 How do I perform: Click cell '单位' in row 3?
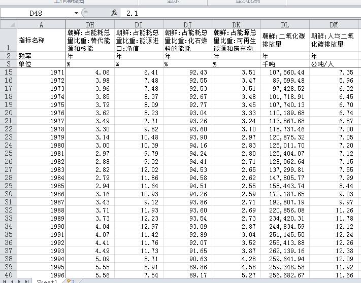point(42,64)
